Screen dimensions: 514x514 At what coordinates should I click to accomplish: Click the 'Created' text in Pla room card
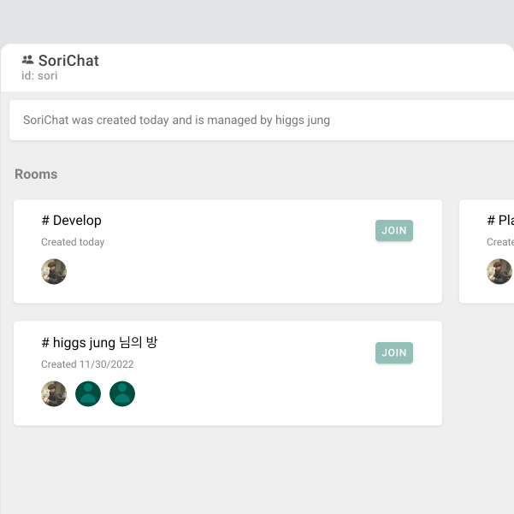[500, 242]
